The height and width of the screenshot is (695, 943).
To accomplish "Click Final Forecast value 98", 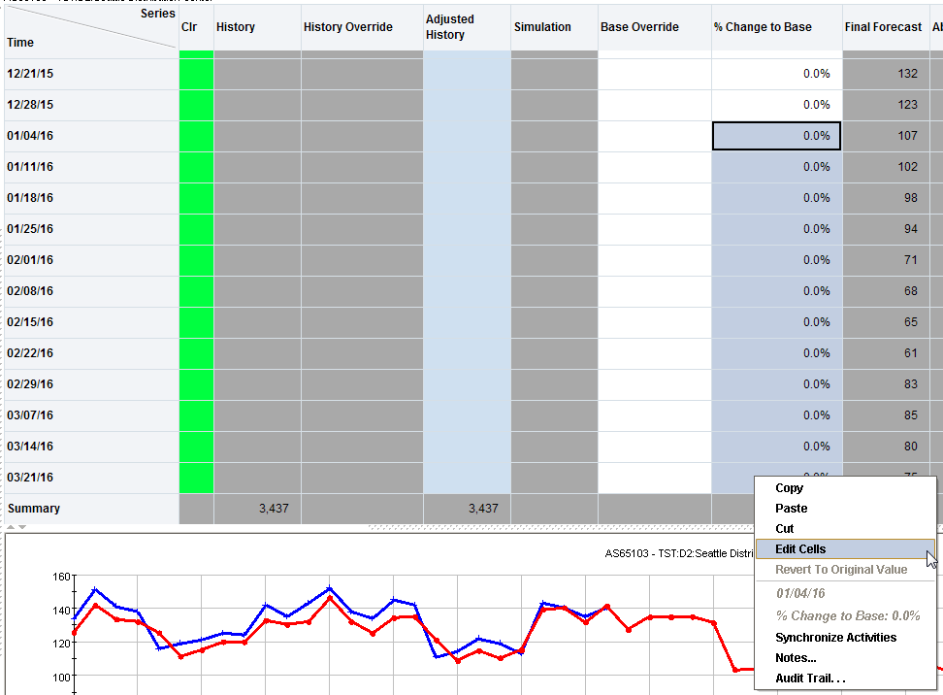I will pos(886,198).
